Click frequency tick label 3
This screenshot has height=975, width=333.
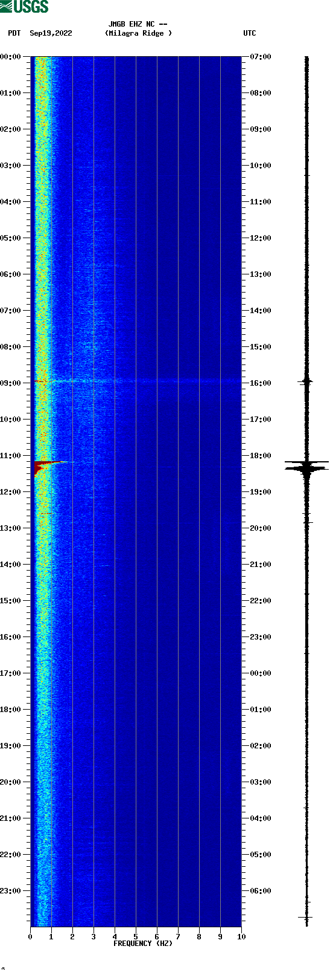tap(94, 937)
